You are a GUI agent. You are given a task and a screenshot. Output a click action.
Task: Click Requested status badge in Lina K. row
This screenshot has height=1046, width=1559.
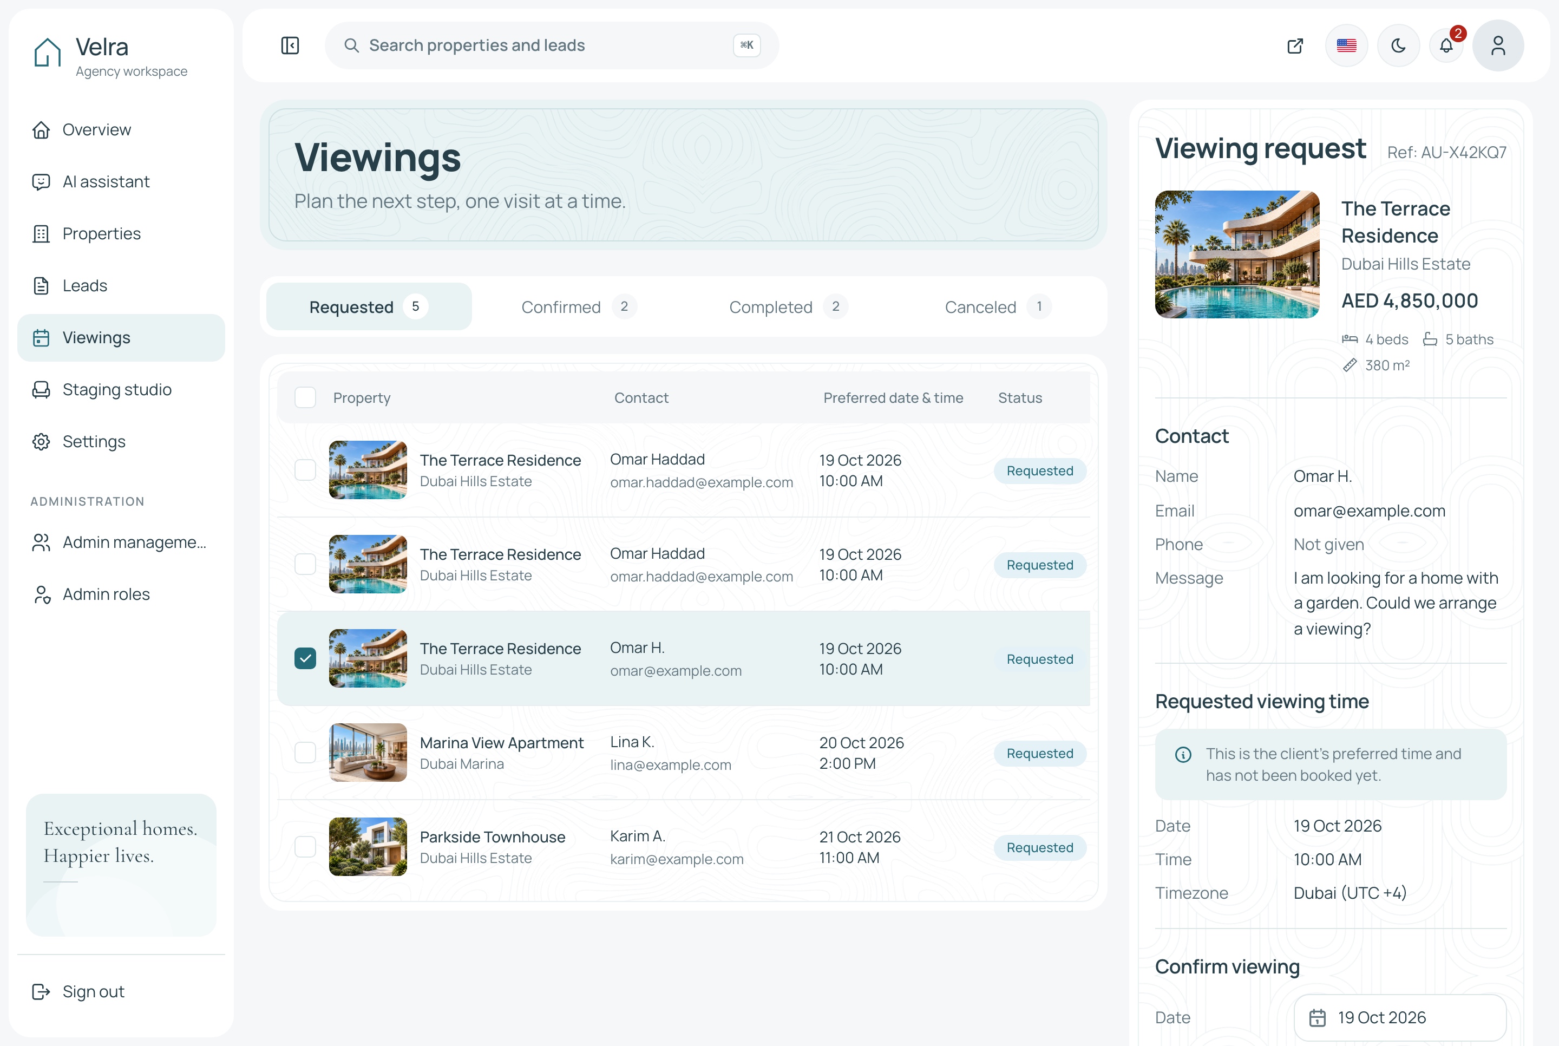(x=1039, y=753)
